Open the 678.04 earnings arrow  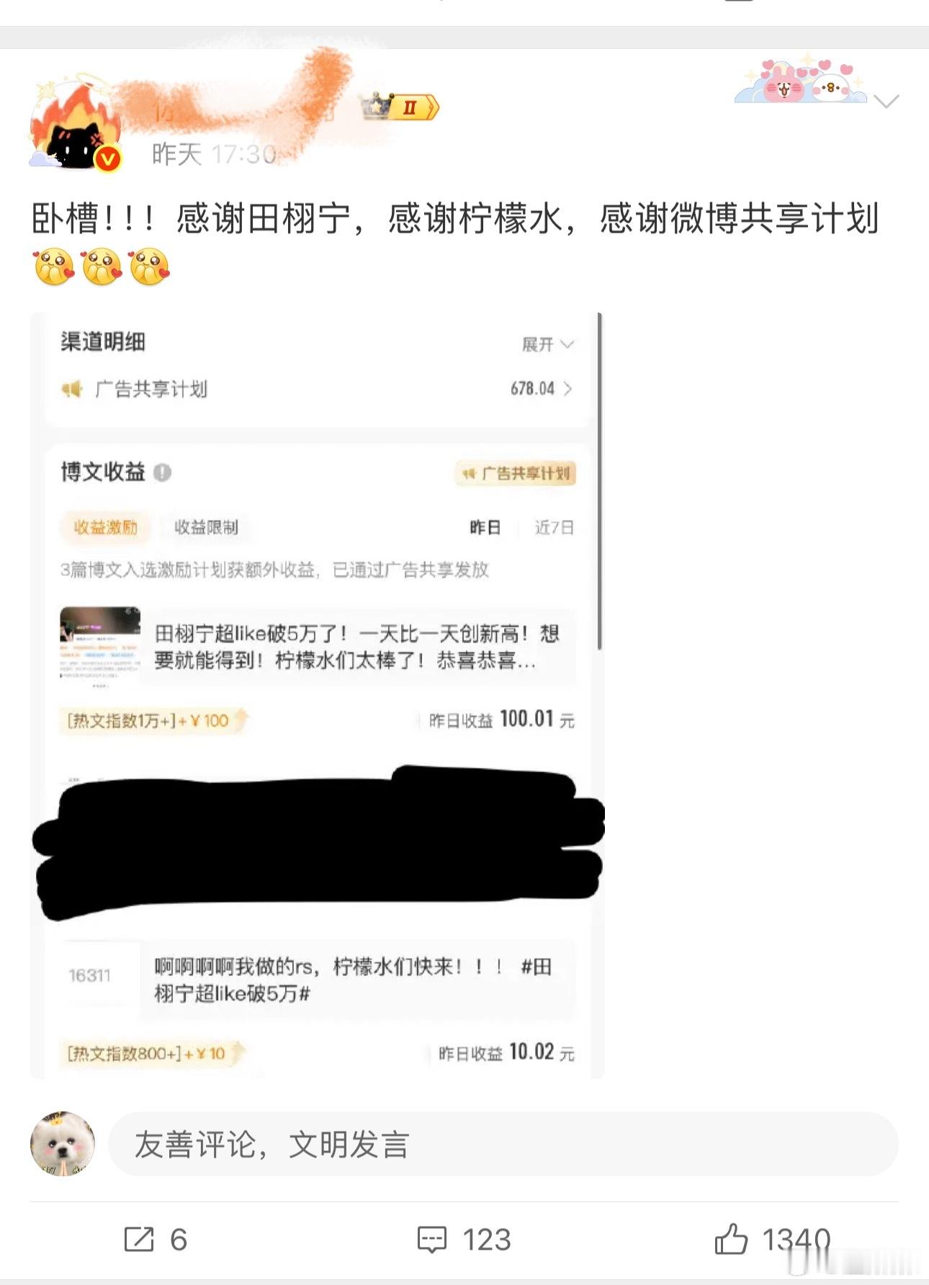(x=568, y=389)
